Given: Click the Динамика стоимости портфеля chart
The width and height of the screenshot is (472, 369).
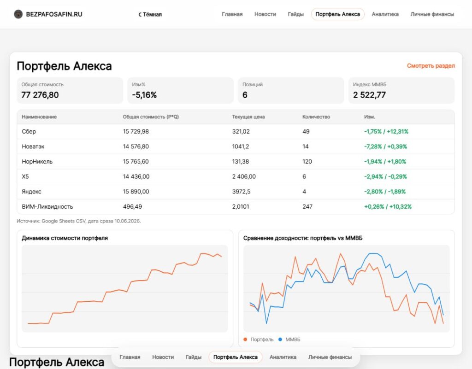Looking at the screenshot, I should tap(124, 288).
